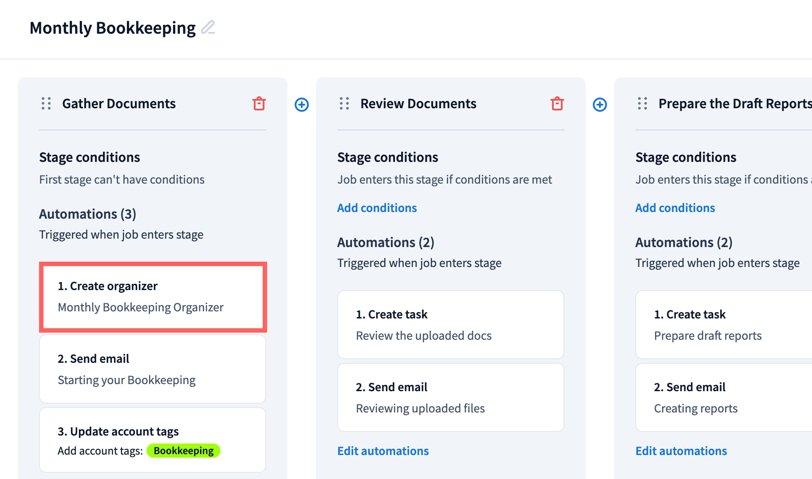Open the Prepare draft reports task card
The width and height of the screenshot is (812, 479).
pyautogui.click(x=723, y=325)
